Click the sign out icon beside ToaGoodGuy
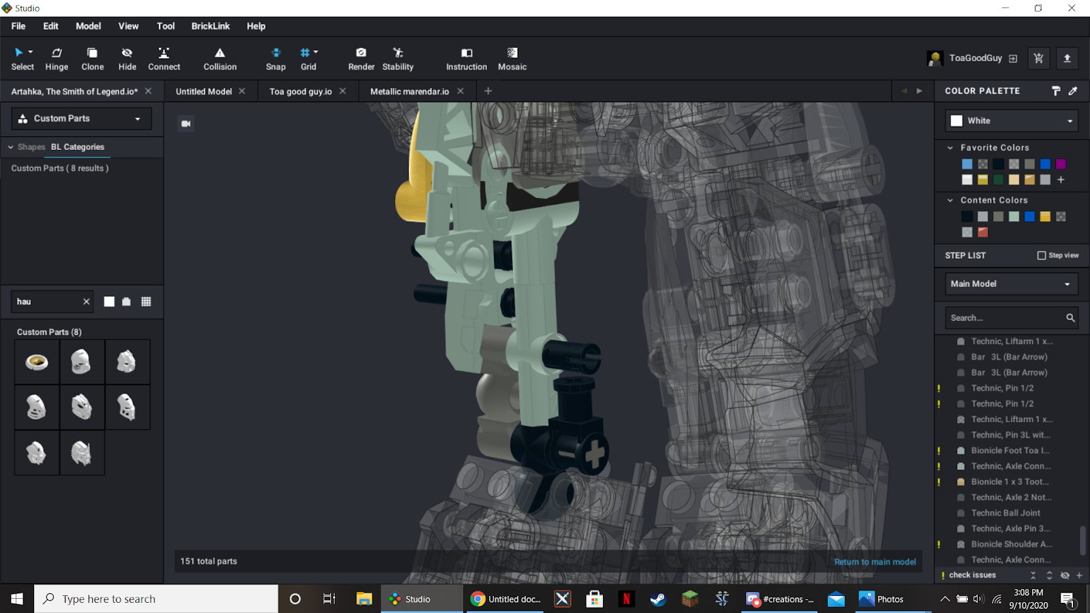 click(1013, 59)
